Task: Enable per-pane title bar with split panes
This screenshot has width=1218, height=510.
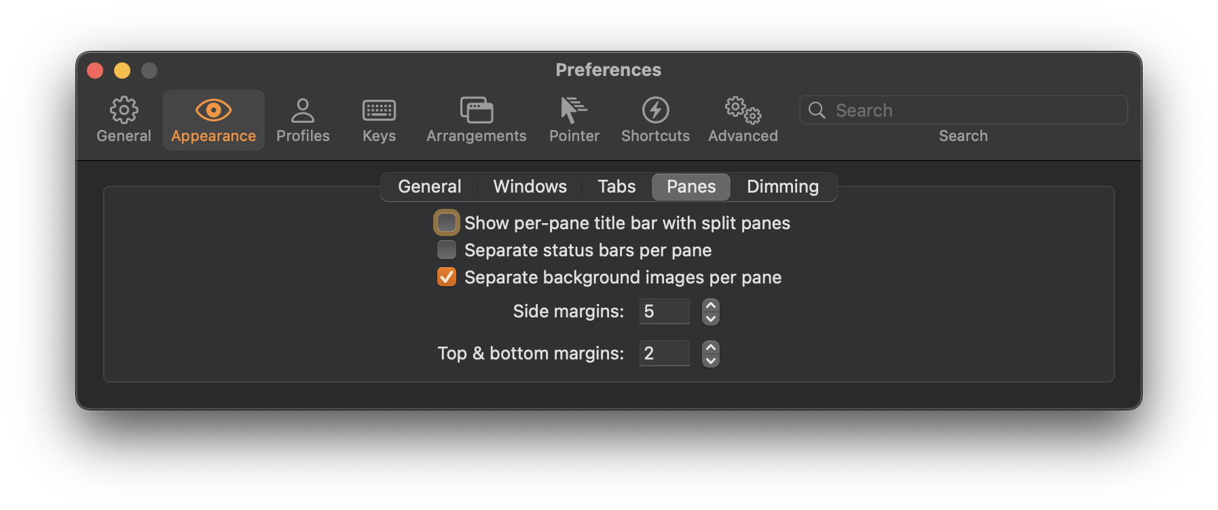Action: (x=446, y=222)
